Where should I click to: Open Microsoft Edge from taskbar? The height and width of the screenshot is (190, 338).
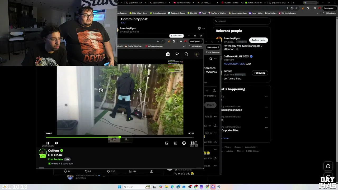[x=172, y=187]
